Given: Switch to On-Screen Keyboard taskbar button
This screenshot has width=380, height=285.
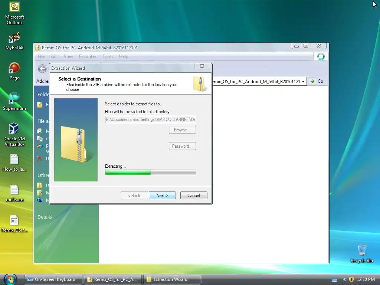Looking at the screenshot, I should click(53, 279).
